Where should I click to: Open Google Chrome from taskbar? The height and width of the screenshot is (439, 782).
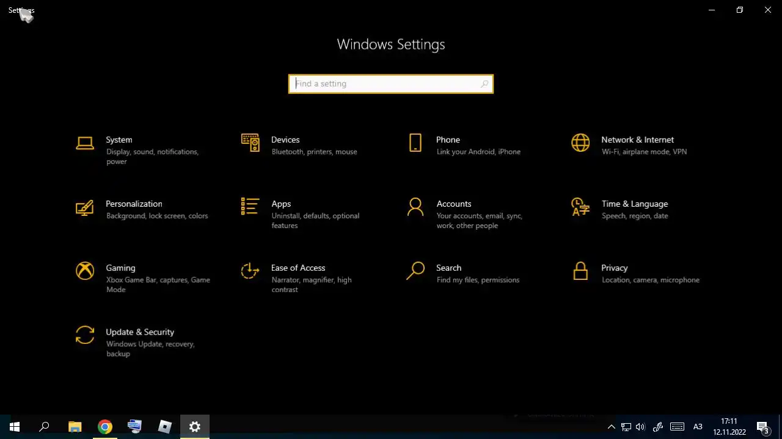[x=105, y=427]
